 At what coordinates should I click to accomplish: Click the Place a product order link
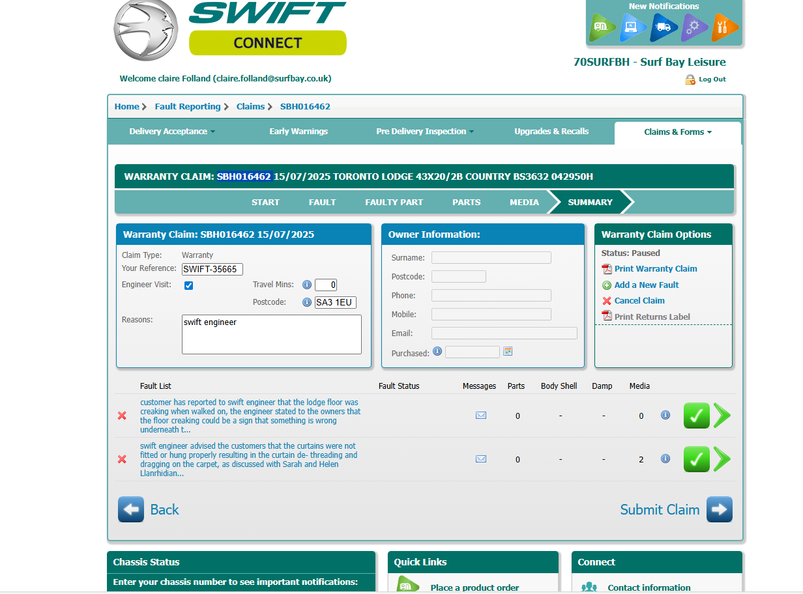click(475, 587)
